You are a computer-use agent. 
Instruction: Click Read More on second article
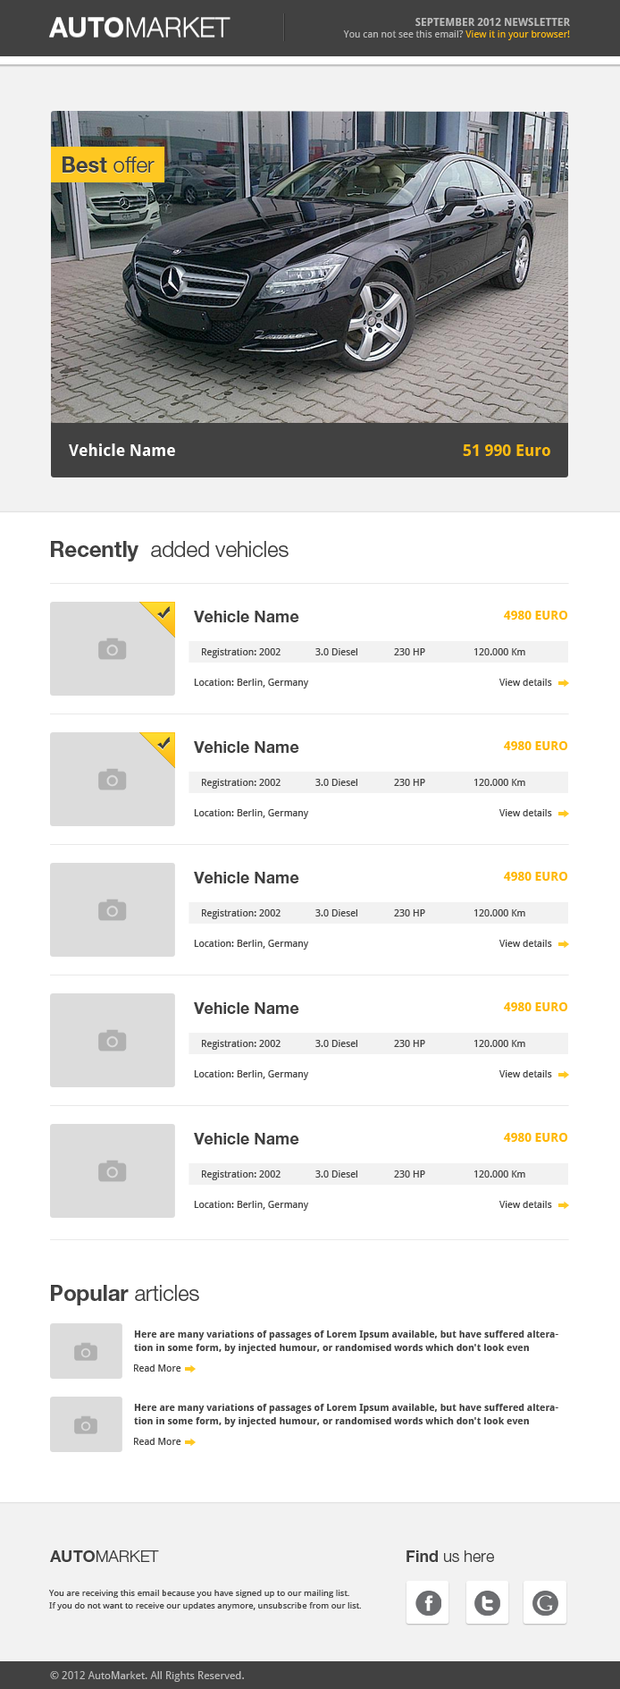157,1441
